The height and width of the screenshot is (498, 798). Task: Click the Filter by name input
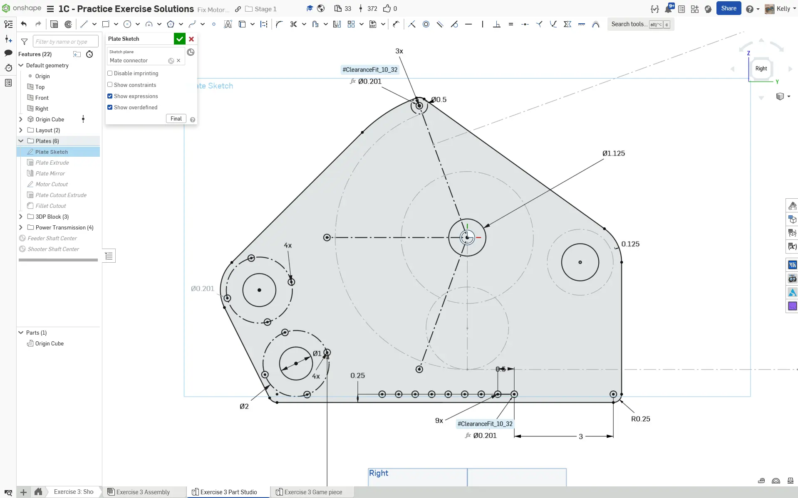click(65, 42)
